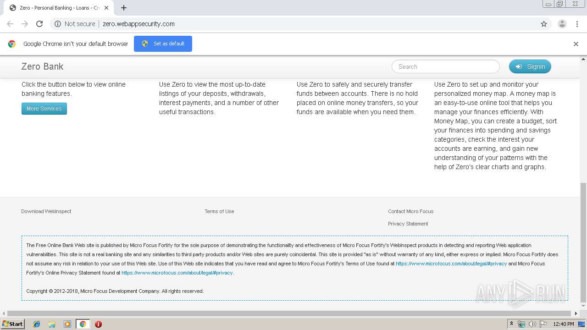The width and height of the screenshot is (587, 330).
Task: Click the horizontal scrollbar left arrow
Action: (4, 313)
